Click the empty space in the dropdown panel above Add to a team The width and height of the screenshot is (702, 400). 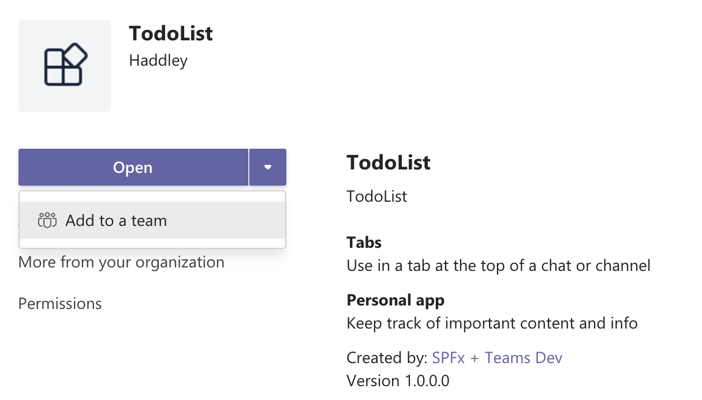tap(152, 197)
